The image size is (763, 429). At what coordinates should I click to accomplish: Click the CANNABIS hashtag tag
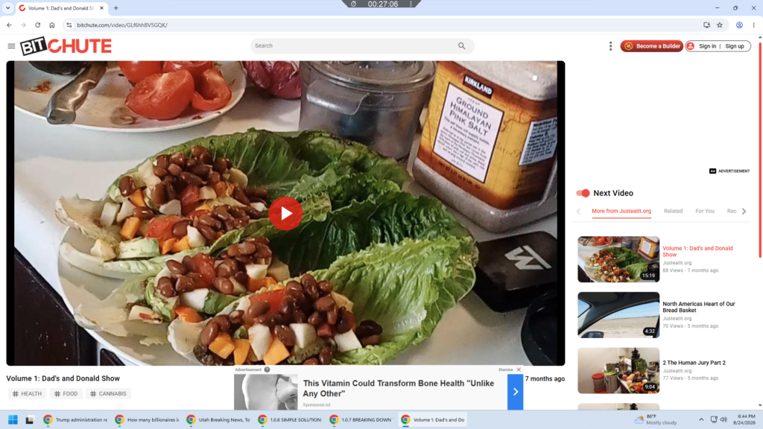(x=108, y=393)
